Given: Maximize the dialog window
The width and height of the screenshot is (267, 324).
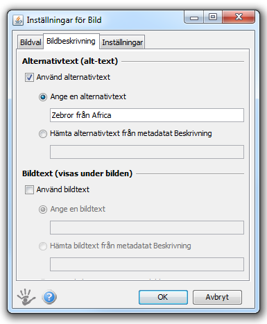Looking at the screenshot, I should click(x=213, y=17).
